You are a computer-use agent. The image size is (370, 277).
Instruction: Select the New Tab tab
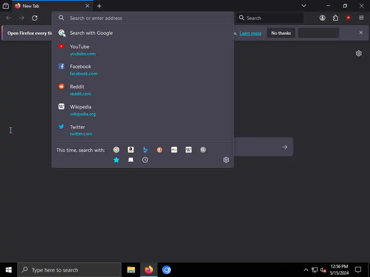pos(52,6)
